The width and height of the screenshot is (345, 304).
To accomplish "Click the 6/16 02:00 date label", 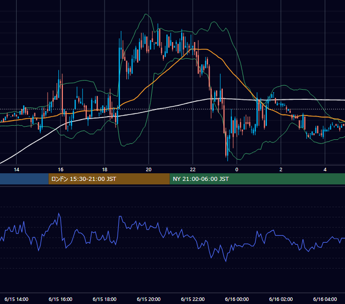I will (x=281, y=299).
